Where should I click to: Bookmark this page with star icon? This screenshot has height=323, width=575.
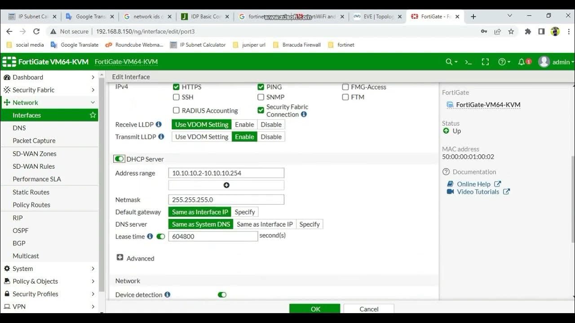pos(511,31)
